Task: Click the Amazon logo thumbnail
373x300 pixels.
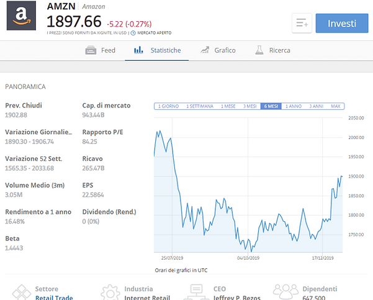Action: click(x=21, y=16)
